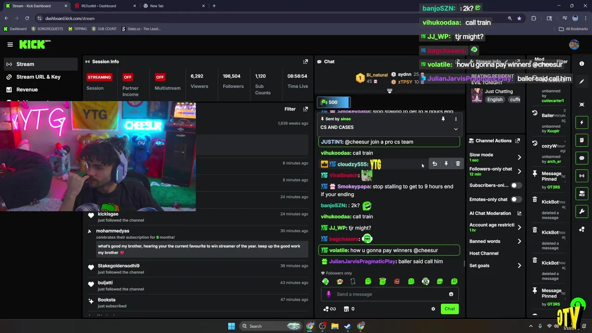Open Filter in the Mod panel
This screenshot has width=592, height=333.
tap(562, 62)
